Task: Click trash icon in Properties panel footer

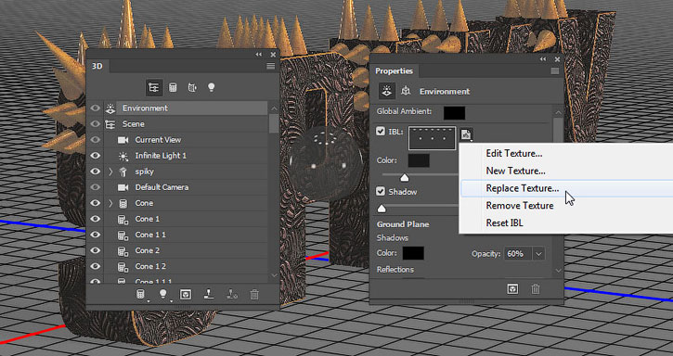Action: (536, 289)
